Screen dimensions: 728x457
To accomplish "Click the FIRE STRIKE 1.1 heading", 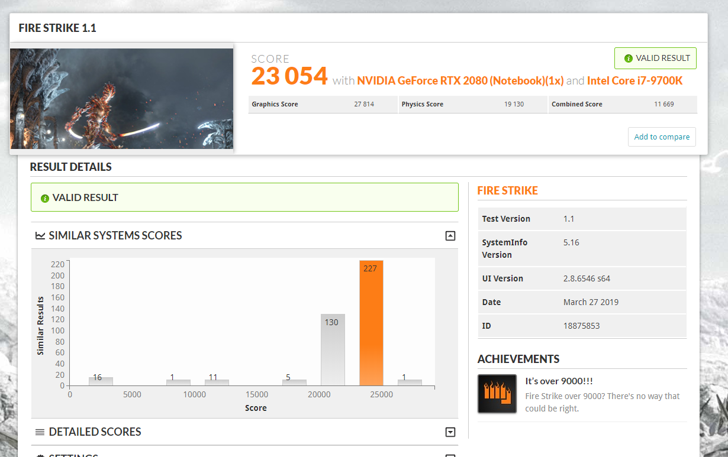I will coord(57,28).
